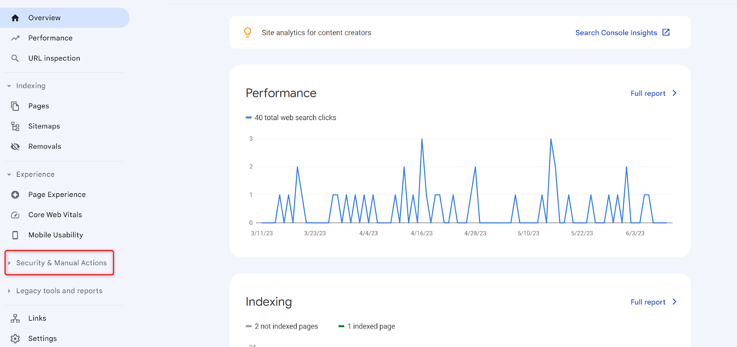Screen dimensions: 737x347
Task: Click the 3/11/23 date label on chart
Action: click(x=262, y=233)
